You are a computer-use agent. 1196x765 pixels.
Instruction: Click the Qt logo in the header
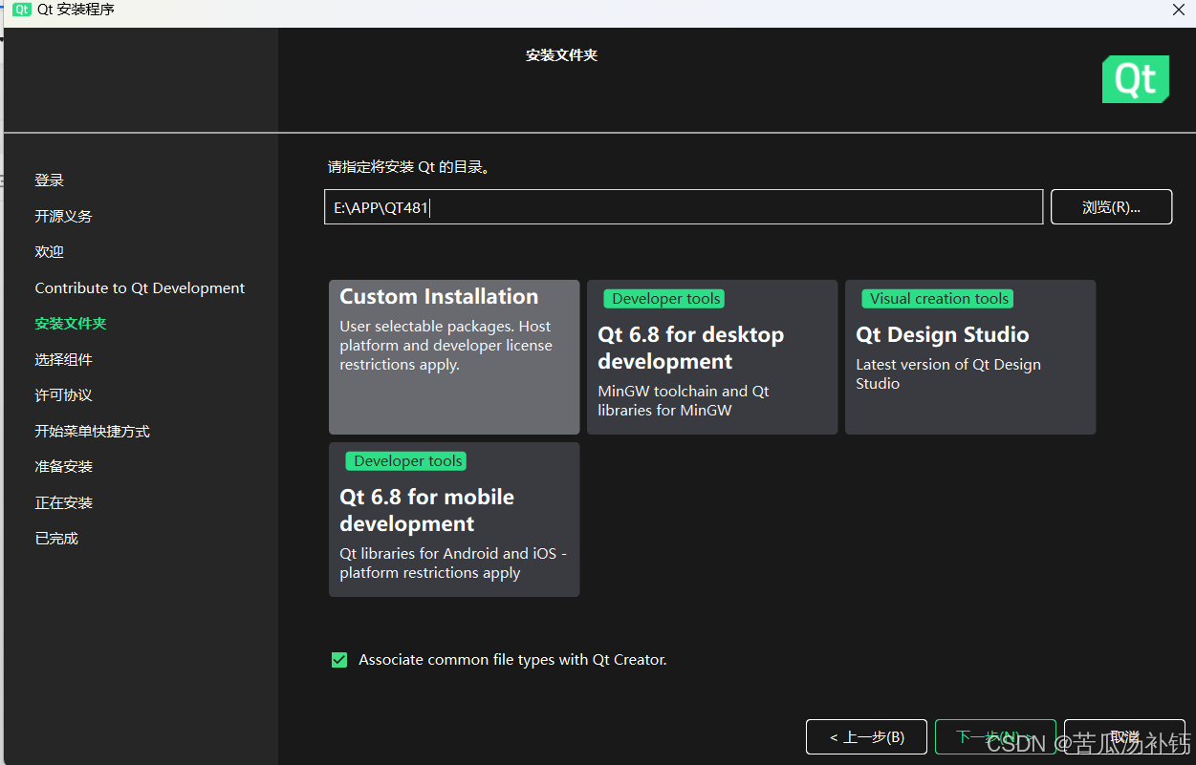click(x=1136, y=79)
